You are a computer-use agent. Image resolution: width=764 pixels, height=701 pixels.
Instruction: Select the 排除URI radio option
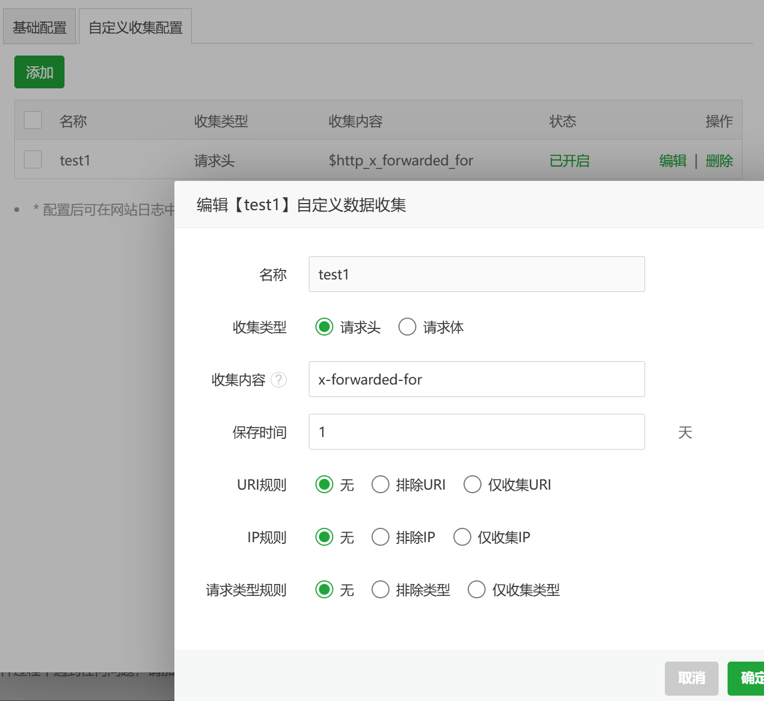tap(381, 484)
